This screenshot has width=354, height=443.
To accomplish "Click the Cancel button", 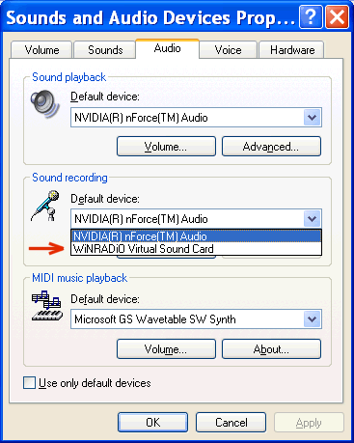I will click(231, 423).
